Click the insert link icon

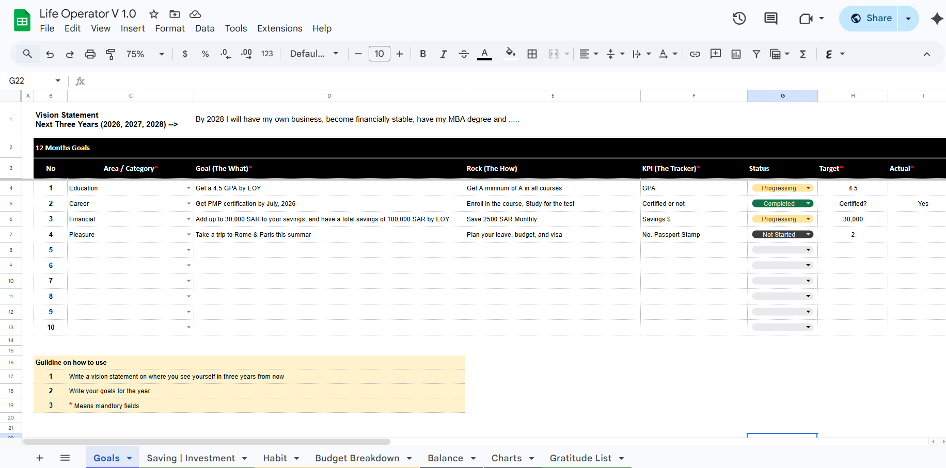coord(695,54)
